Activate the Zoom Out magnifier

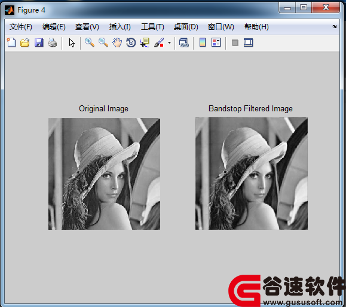click(103, 42)
